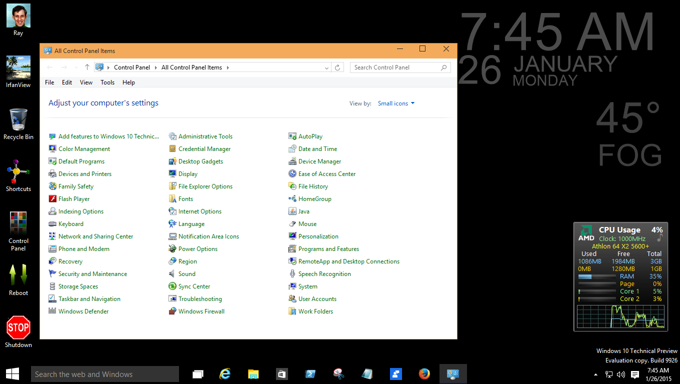The width and height of the screenshot is (680, 384).
Task: Click the Control Panel breadcrumb segment
Action: pos(132,67)
